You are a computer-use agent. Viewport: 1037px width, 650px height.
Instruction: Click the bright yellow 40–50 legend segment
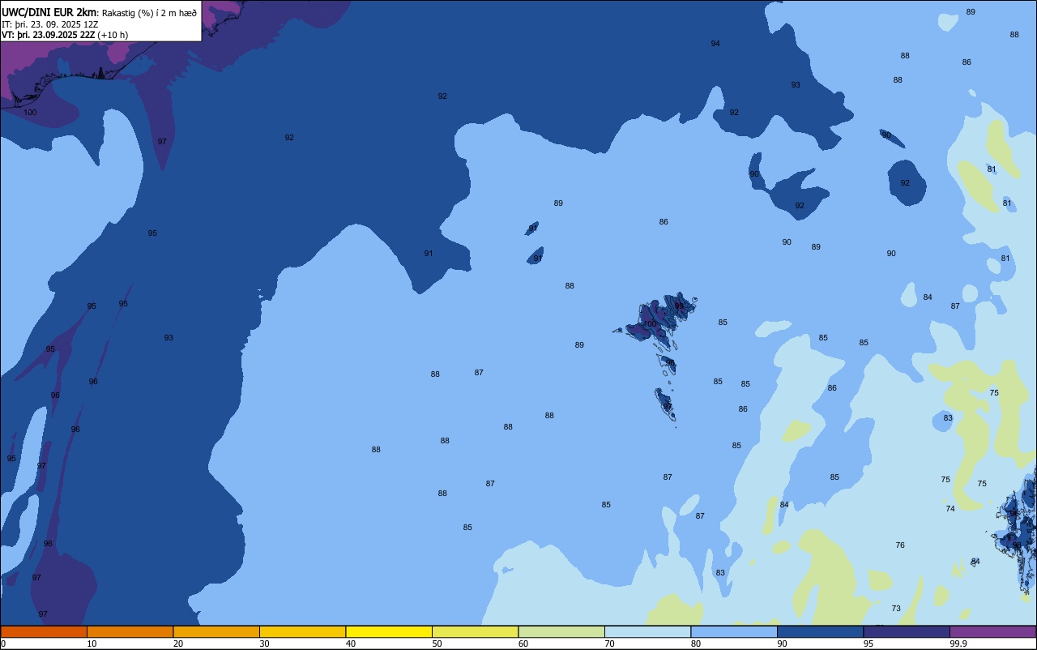pos(389,631)
